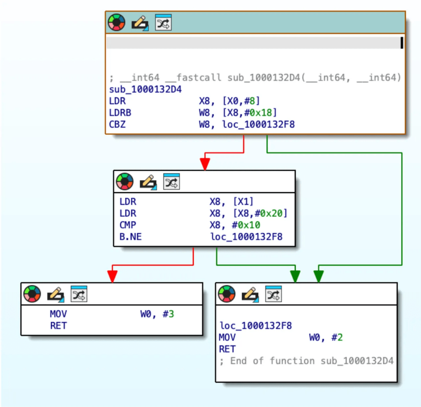
Task: Select the loc_1000132F8 label in bottom-right block
Action: point(256,326)
